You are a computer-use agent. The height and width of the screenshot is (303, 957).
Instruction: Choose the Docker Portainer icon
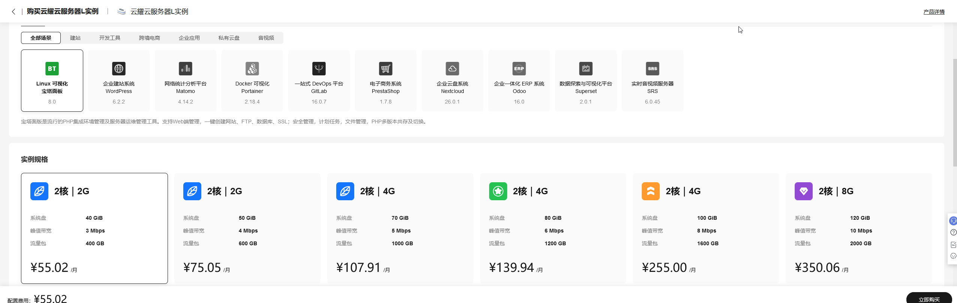tap(252, 69)
